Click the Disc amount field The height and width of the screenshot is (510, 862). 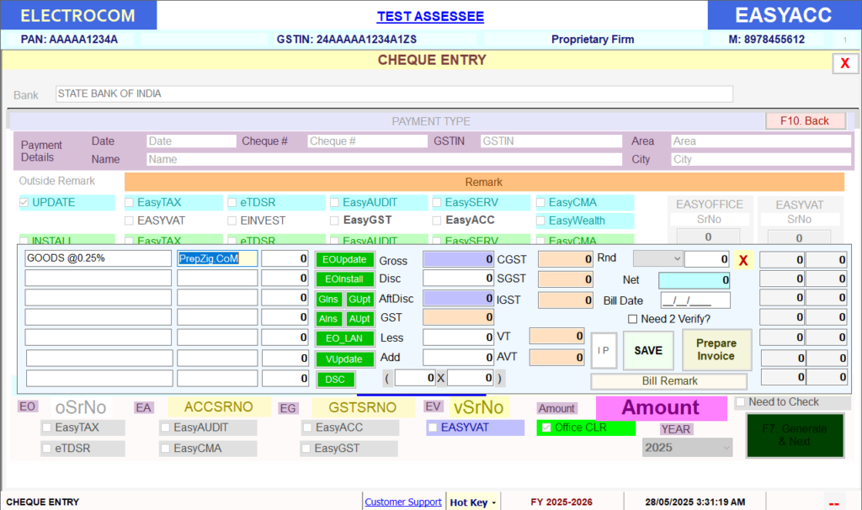point(458,279)
